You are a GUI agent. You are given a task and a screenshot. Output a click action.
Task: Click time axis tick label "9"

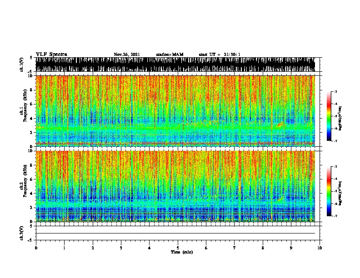[291, 248]
